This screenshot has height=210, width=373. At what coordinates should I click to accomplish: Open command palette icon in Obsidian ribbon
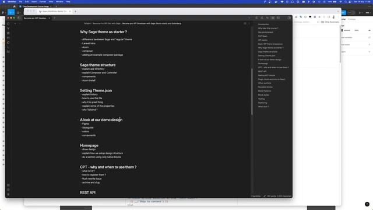coord(8,47)
